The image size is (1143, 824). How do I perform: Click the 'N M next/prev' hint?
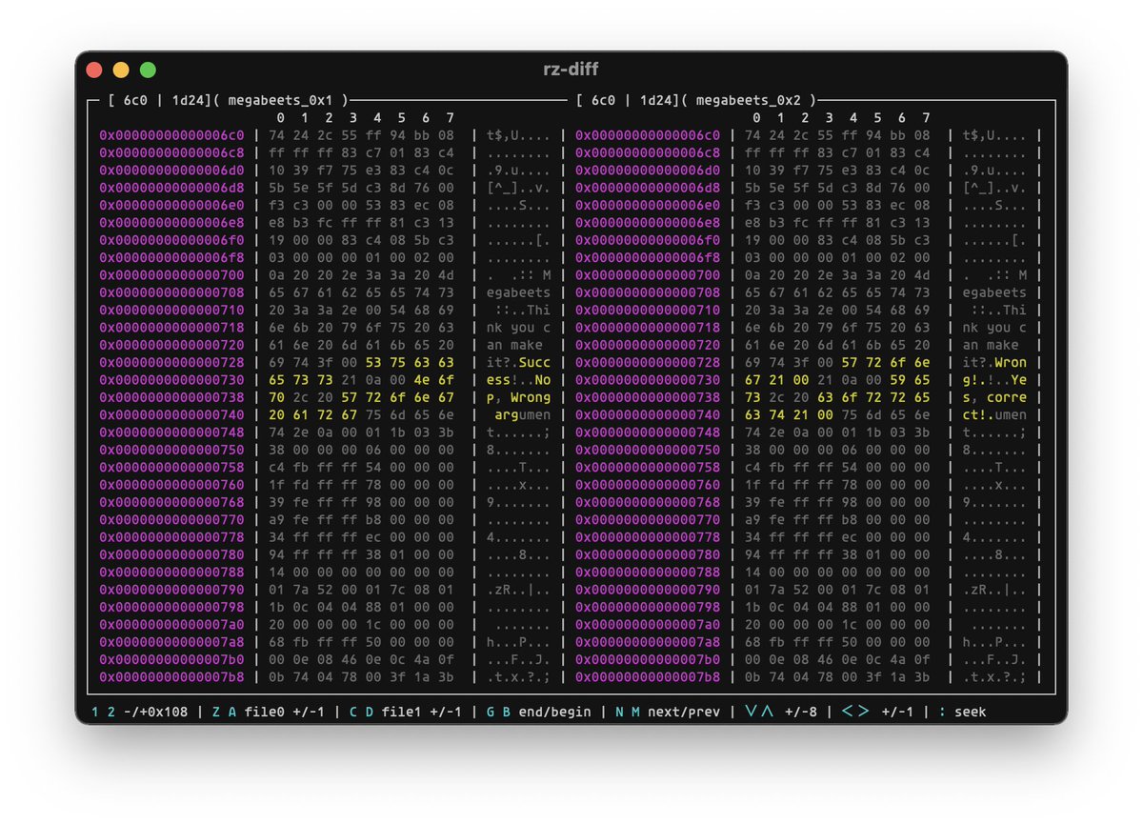669,712
